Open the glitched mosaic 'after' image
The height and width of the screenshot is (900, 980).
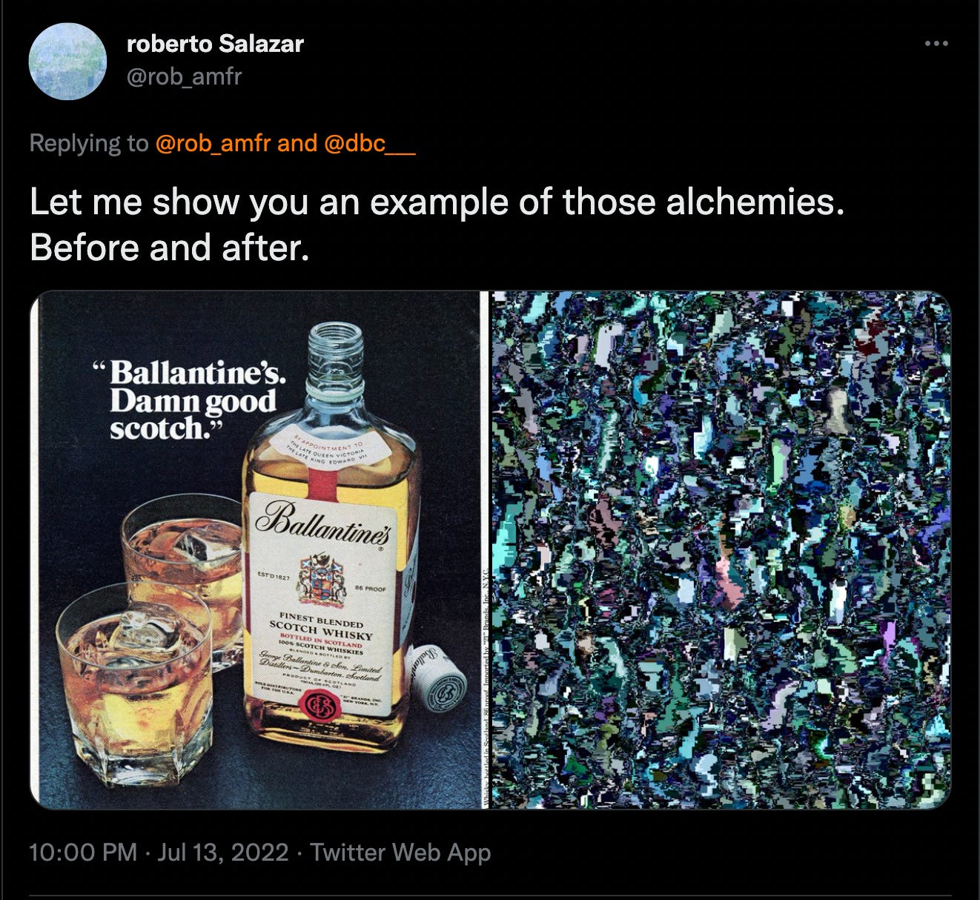(721, 549)
